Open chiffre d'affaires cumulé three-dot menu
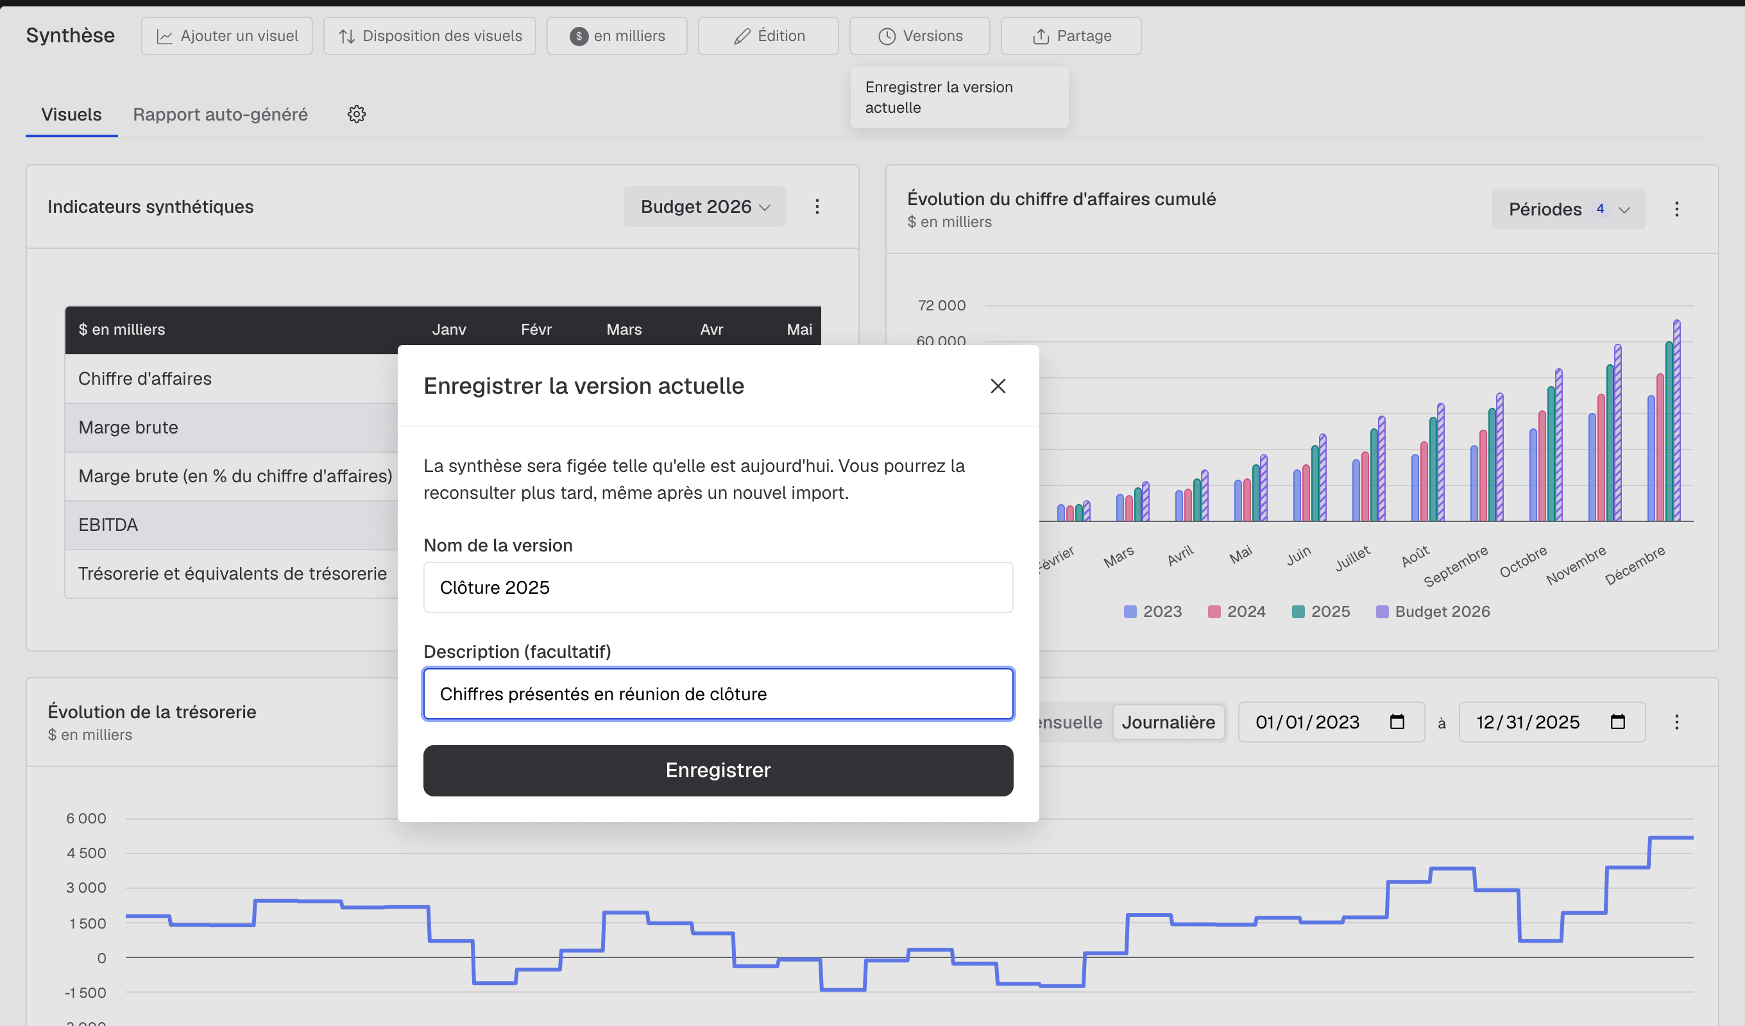The image size is (1745, 1026). 1676,209
